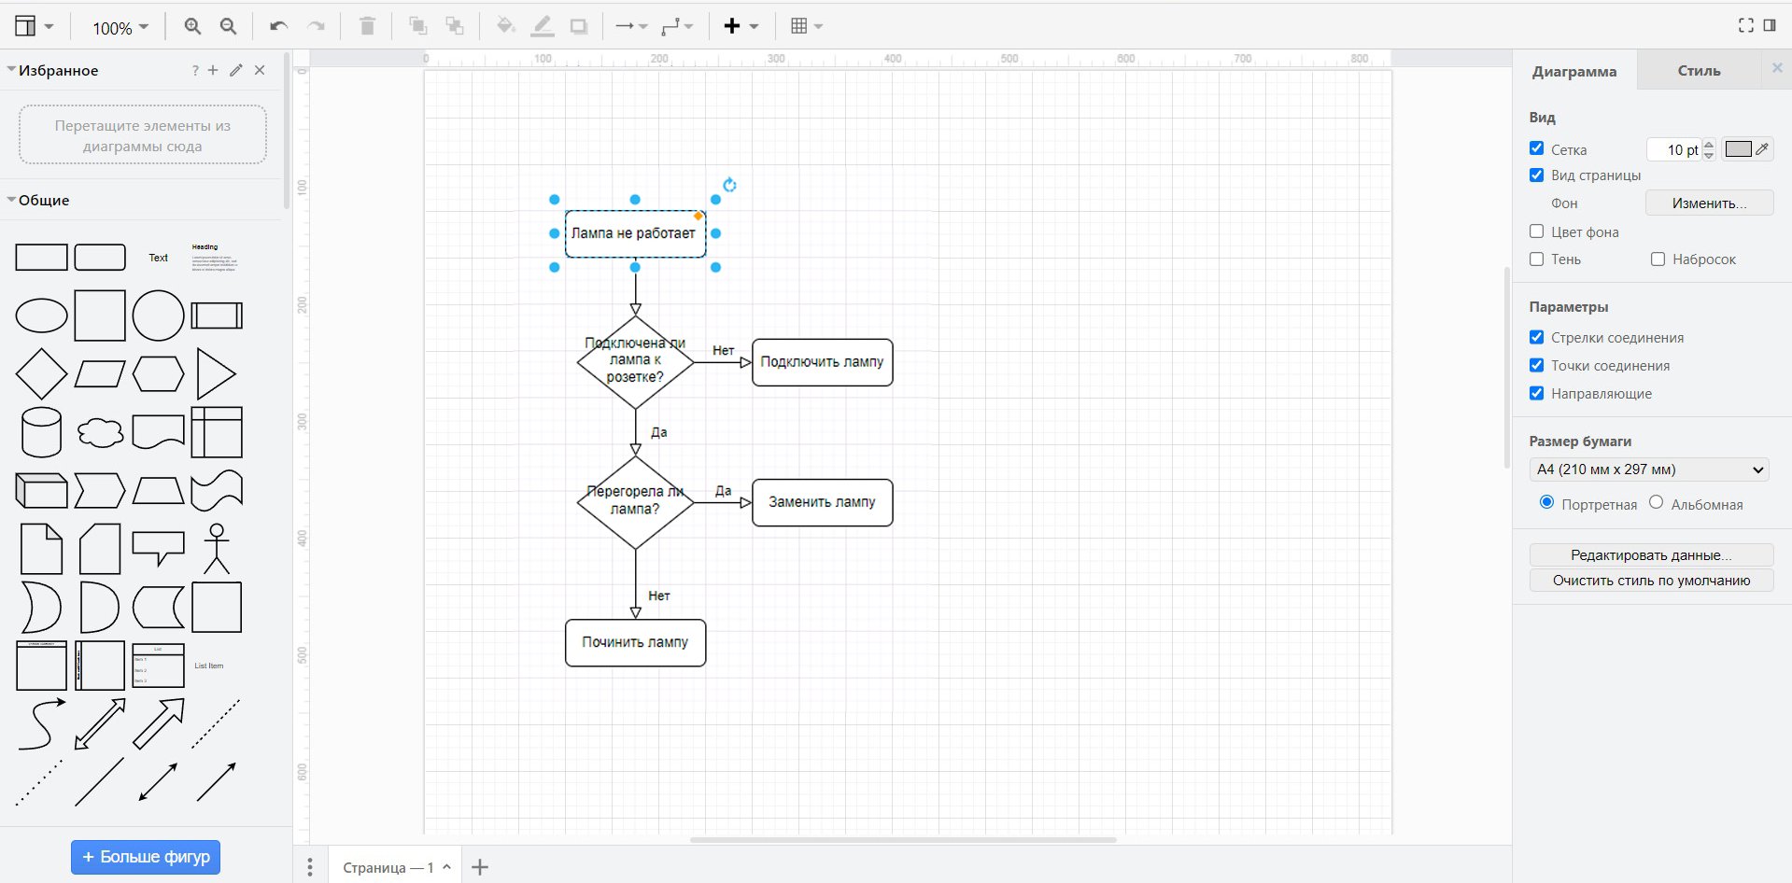Select the ellipse shape in the palette
Screen dimensions: 1792x883
pos(41,315)
